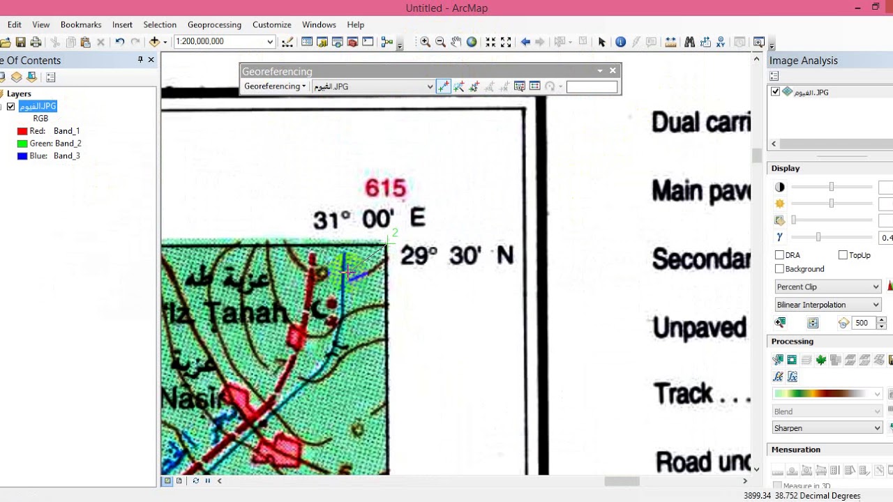The image size is (893, 502).
Task: Open Table Of Contents options
Action: click(x=50, y=77)
